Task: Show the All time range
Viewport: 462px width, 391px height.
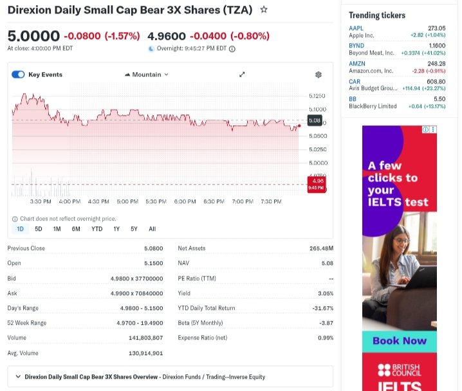Action: pyautogui.click(x=152, y=229)
